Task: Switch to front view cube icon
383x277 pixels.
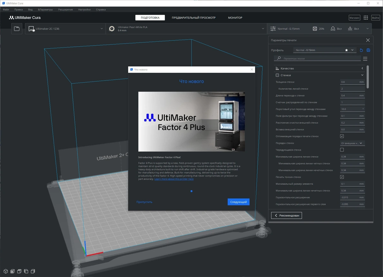Action: [12, 271]
